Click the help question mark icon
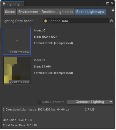This screenshot has height=130, width=116. point(113,10)
